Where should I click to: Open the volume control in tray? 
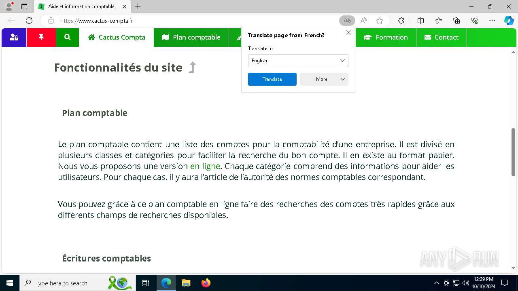pos(466,283)
